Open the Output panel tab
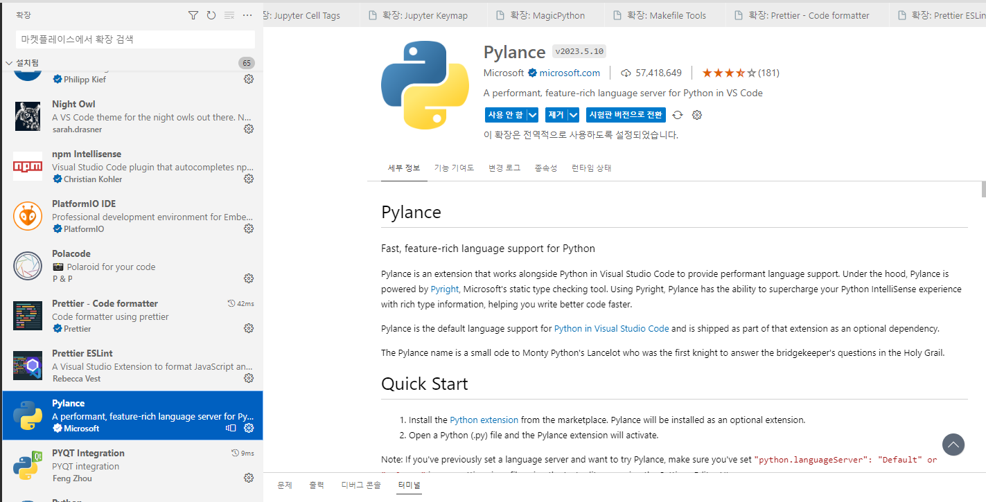986x502 pixels. (317, 485)
